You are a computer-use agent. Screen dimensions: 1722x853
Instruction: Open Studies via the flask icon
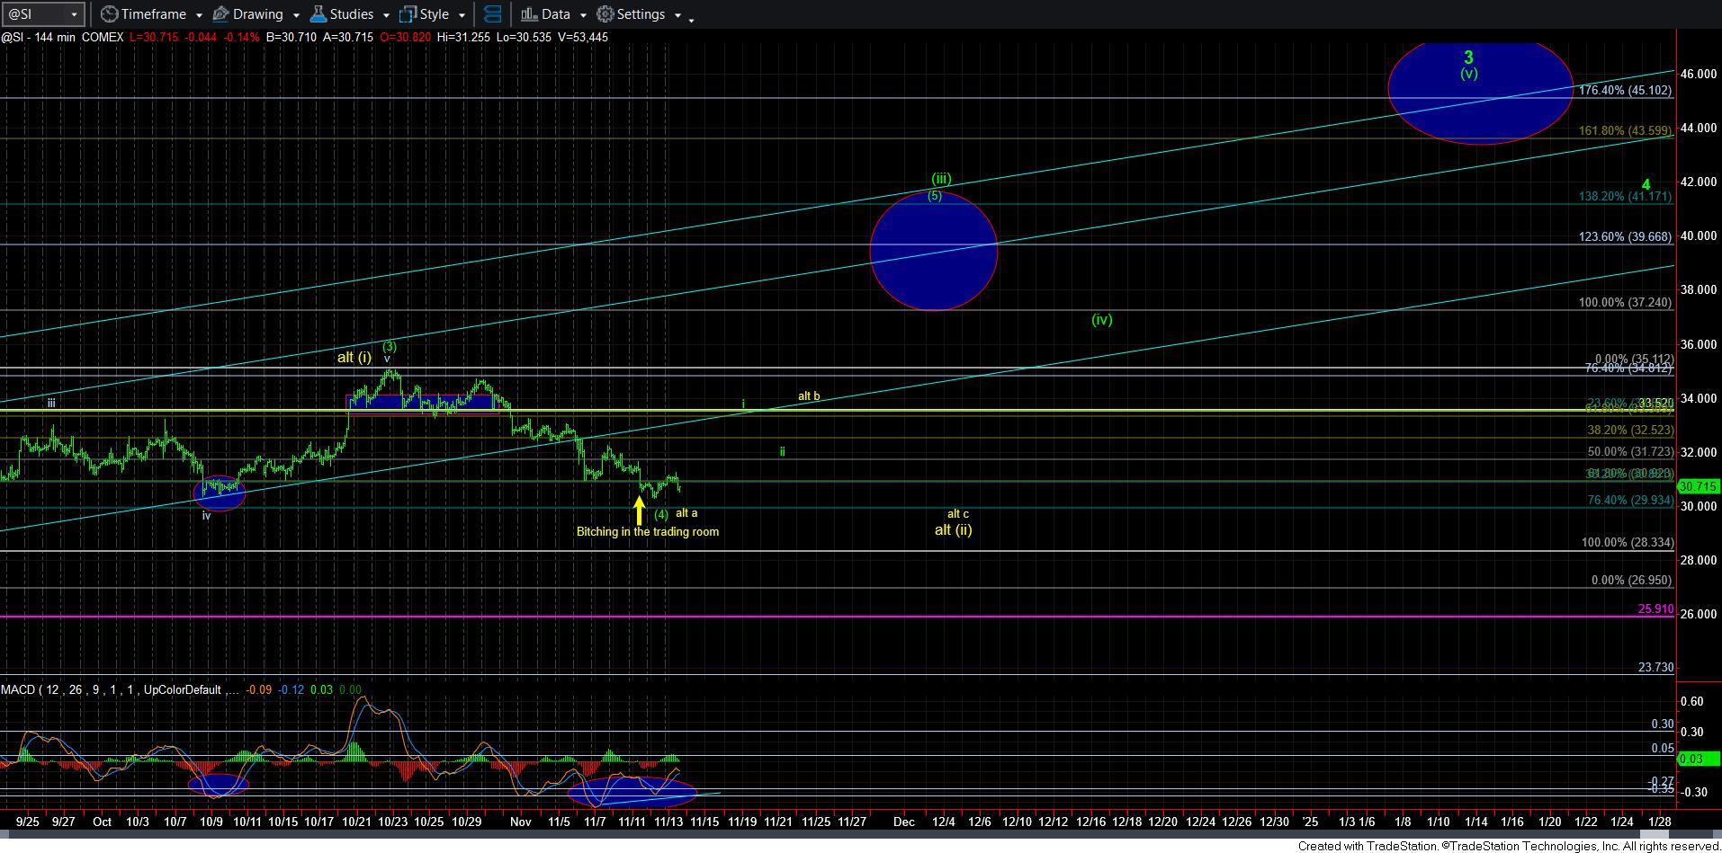click(318, 14)
